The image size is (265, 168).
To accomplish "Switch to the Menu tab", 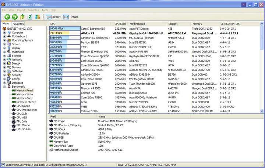I will point(6,23).
